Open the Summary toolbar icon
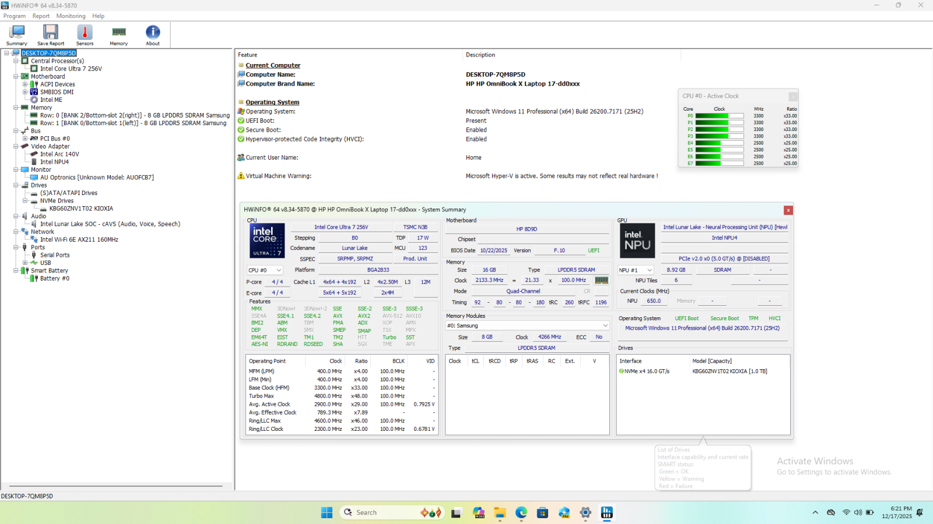Screen dimensions: 933x524 (x=17, y=35)
